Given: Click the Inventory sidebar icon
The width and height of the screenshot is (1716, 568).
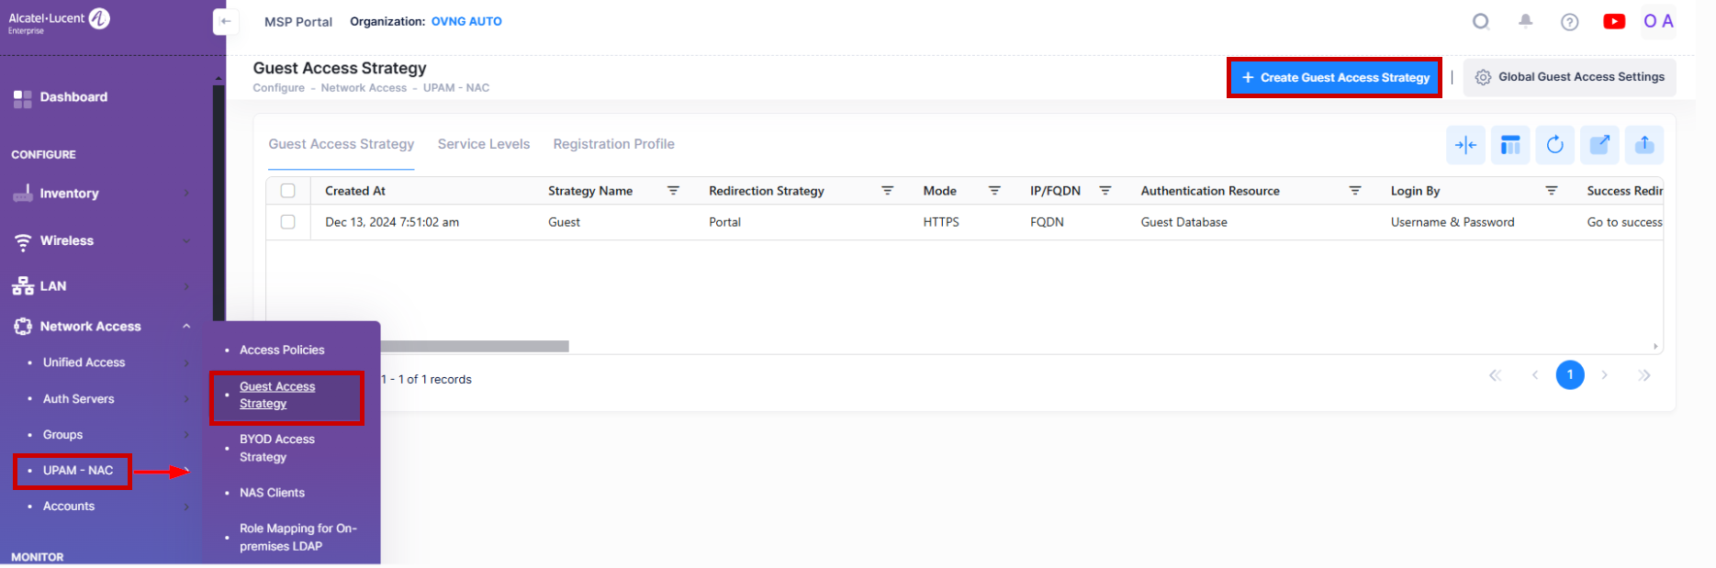Looking at the screenshot, I should click(x=23, y=194).
